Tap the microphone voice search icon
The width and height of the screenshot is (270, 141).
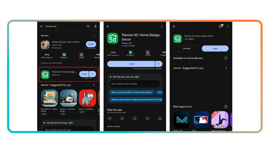95,26
